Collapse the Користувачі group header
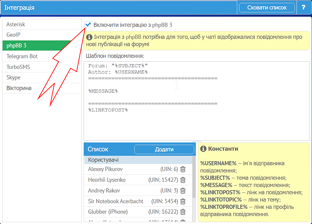312x224 pixels. [139, 160]
